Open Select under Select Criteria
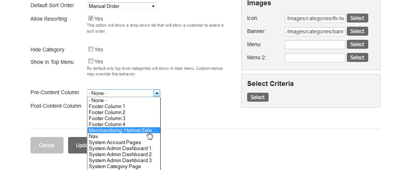This screenshot has height=170, width=407. (x=258, y=97)
